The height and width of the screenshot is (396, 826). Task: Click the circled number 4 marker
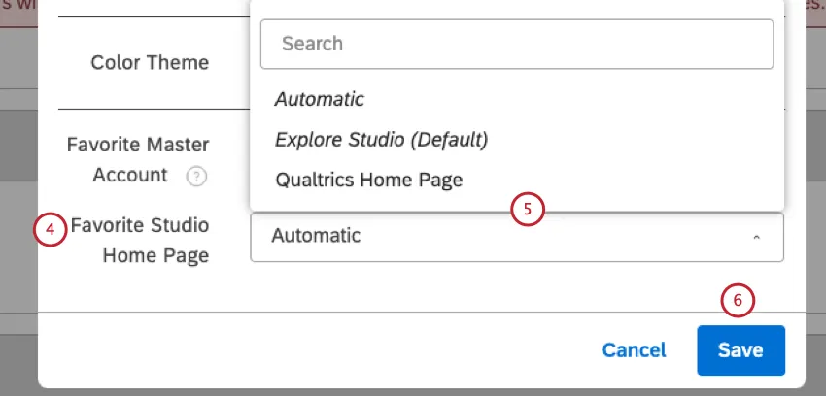[x=50, y=231]
